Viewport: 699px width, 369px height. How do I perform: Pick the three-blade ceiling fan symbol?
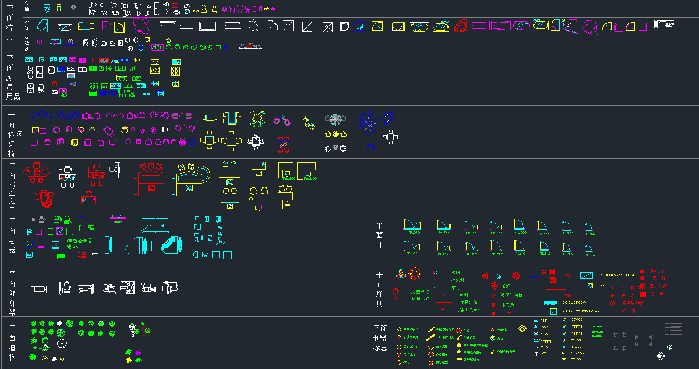[x=221, y=241]
